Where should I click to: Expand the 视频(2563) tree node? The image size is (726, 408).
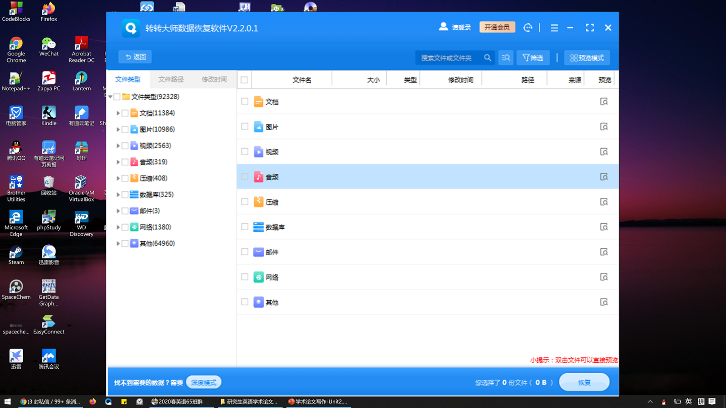click(118, 146)
